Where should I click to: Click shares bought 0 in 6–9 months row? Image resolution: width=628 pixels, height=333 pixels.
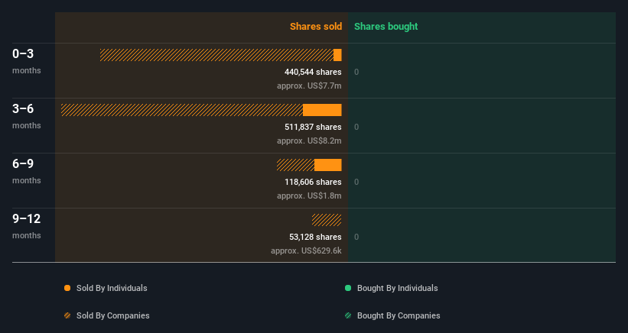coord(356,182)
